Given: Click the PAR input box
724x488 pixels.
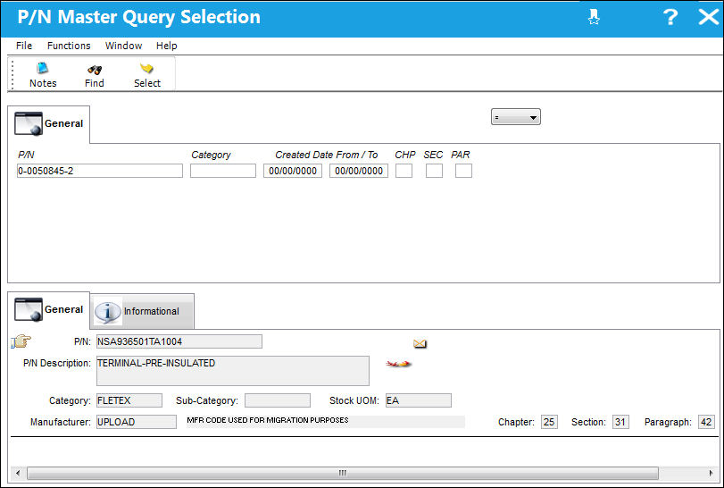Looking at the screenshot, I should [x=463, y=171].
